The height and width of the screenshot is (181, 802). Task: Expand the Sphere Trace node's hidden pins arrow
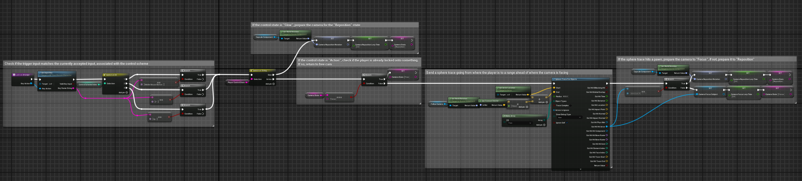click(x=580, y=169)
